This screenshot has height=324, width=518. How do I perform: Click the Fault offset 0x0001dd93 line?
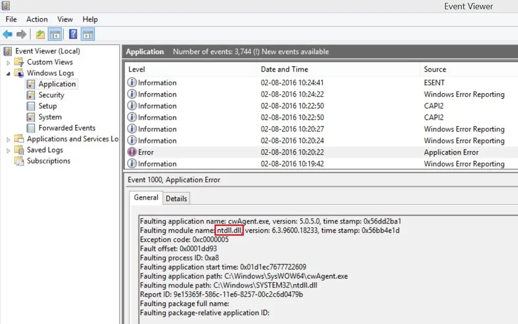(x=178, y=249)
